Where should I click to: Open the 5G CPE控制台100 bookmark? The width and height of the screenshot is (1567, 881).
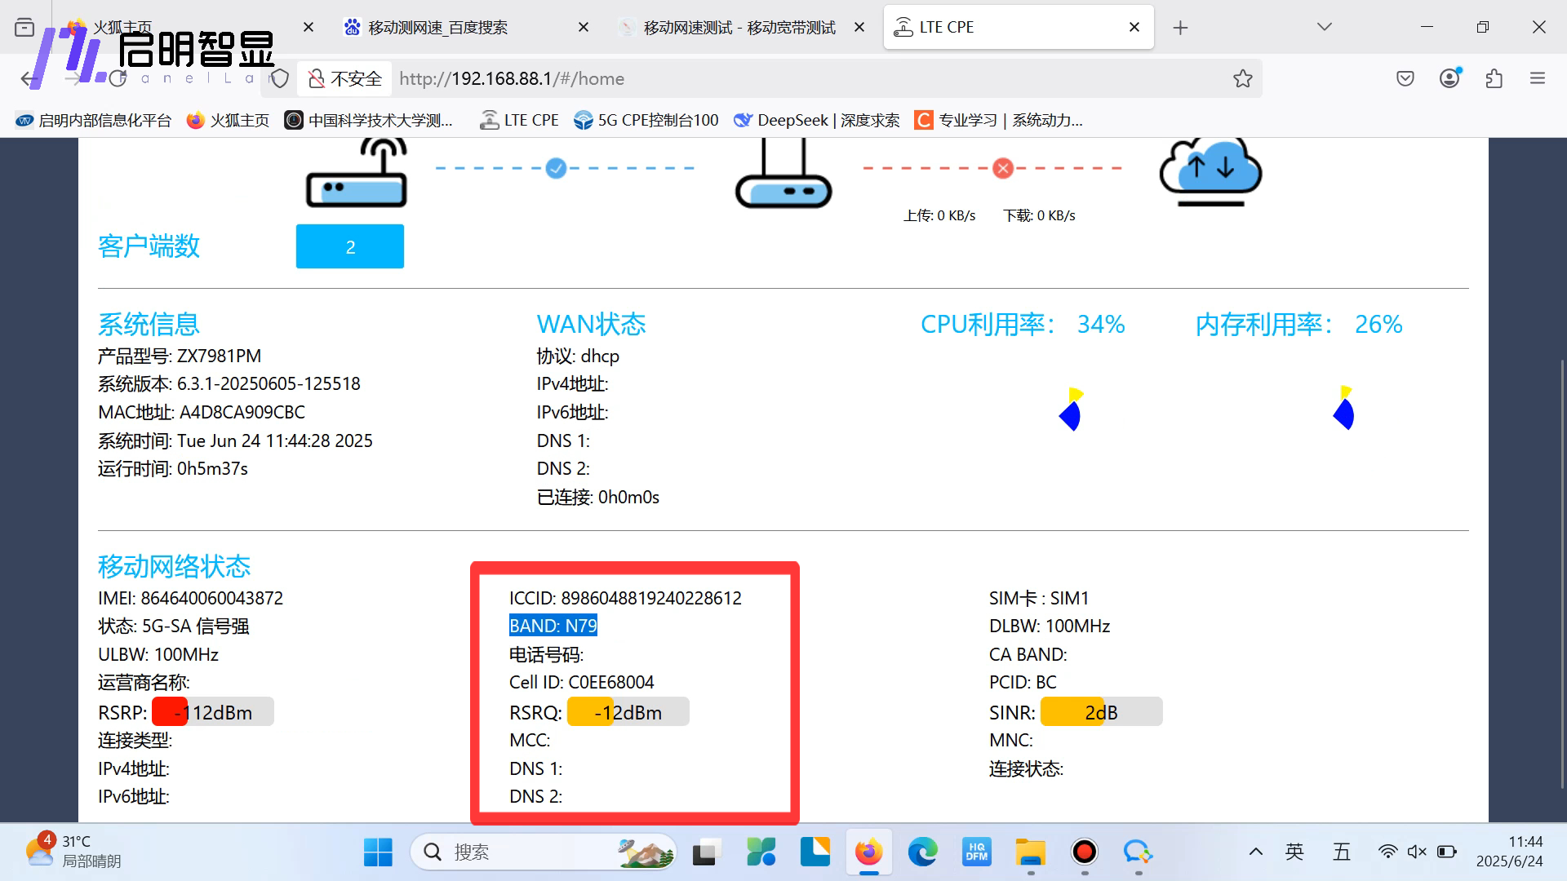coord(646,121)
